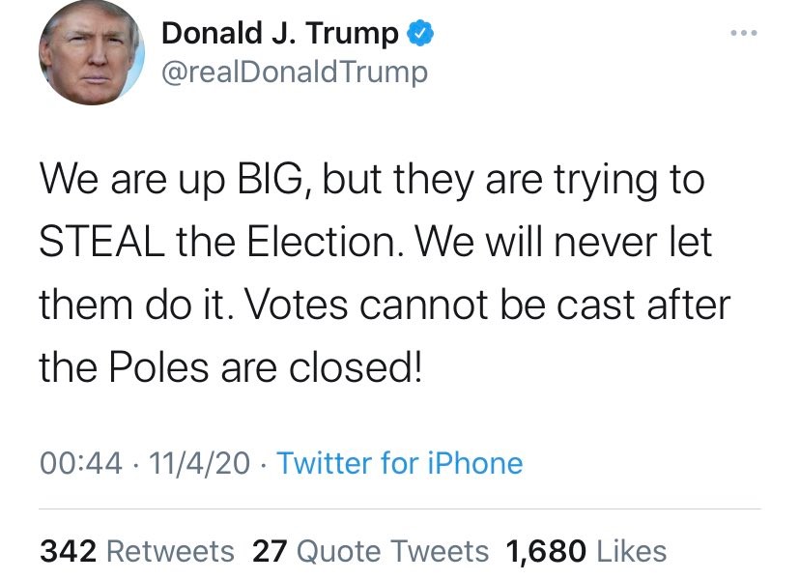
Task: View the list of Retweets
Action: coord(169,551)
